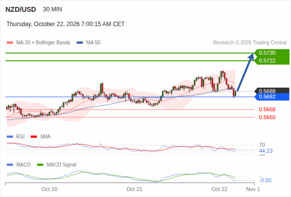Screen dimensions: 291x197
Task: Select the 0.5722 resistance price tag
Action: [x=272, y=61]
